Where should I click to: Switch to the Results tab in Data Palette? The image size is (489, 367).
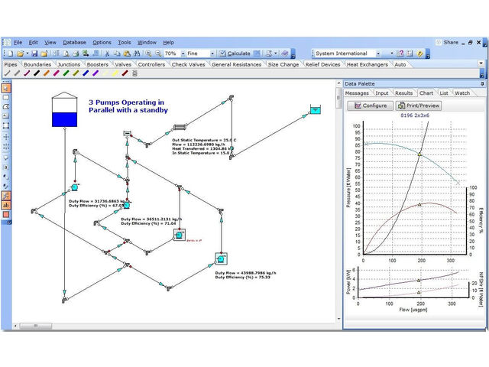pos(403,93)
